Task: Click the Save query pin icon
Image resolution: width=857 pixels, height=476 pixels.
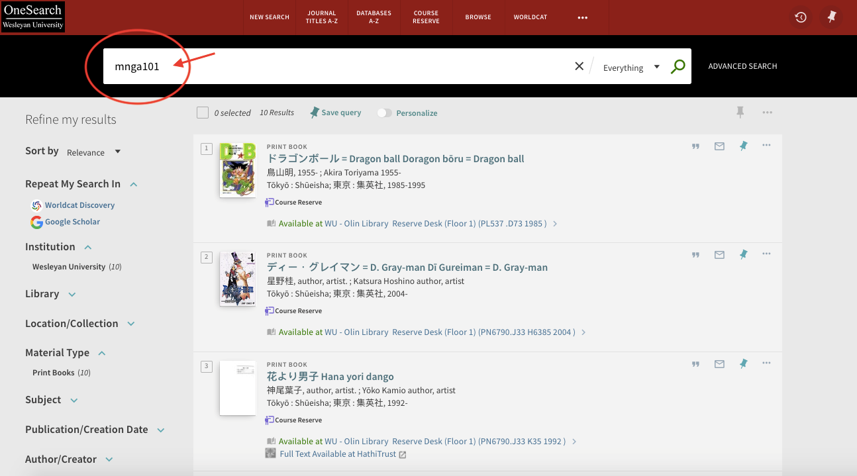Action: coord(315,113)
